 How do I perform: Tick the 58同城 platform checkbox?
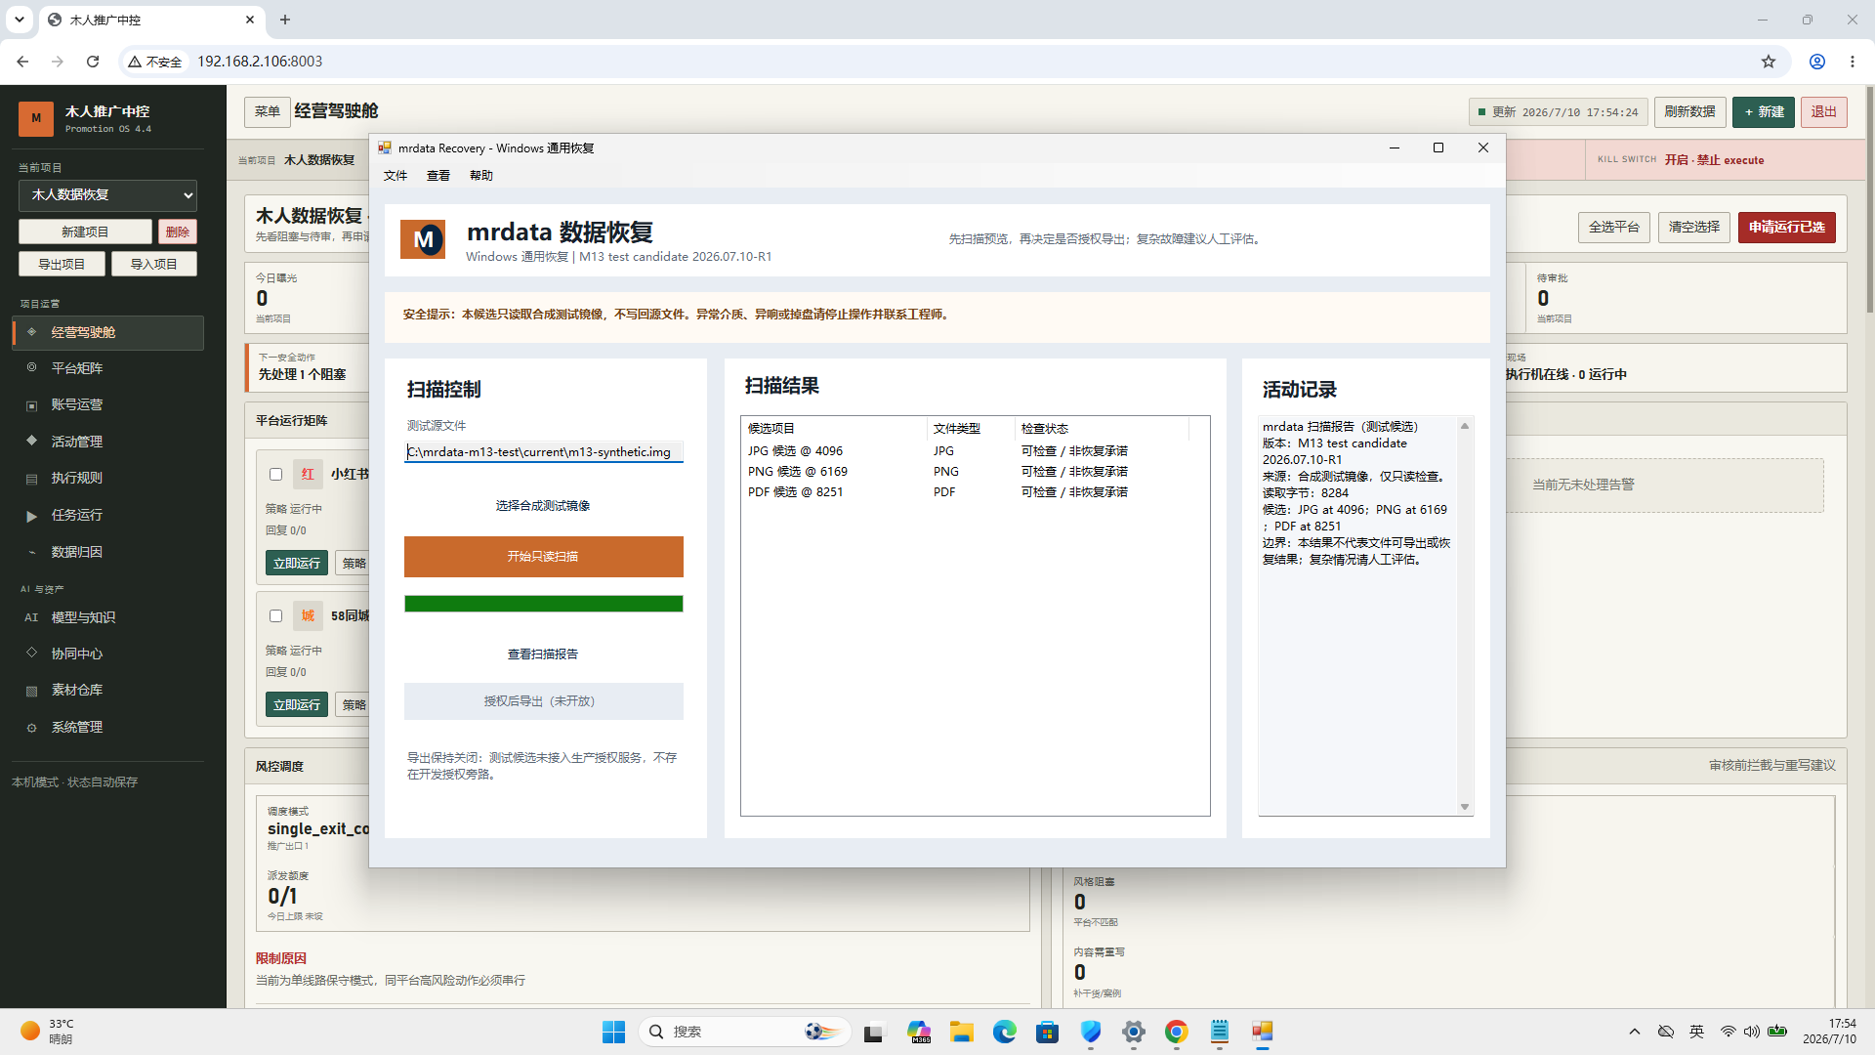pos(275,615)
